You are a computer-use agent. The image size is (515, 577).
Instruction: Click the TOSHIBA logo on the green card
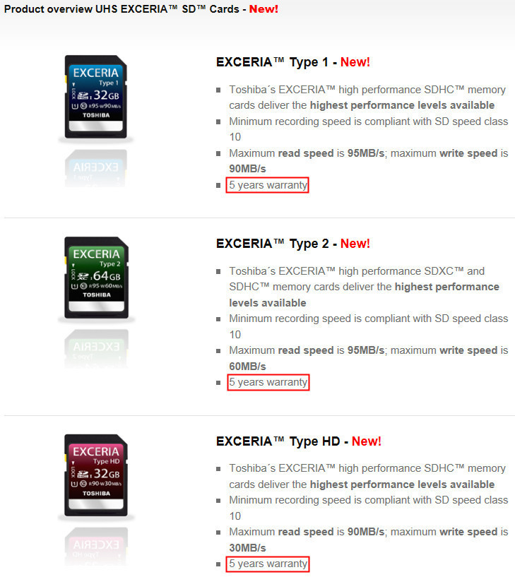pos(97,295)
